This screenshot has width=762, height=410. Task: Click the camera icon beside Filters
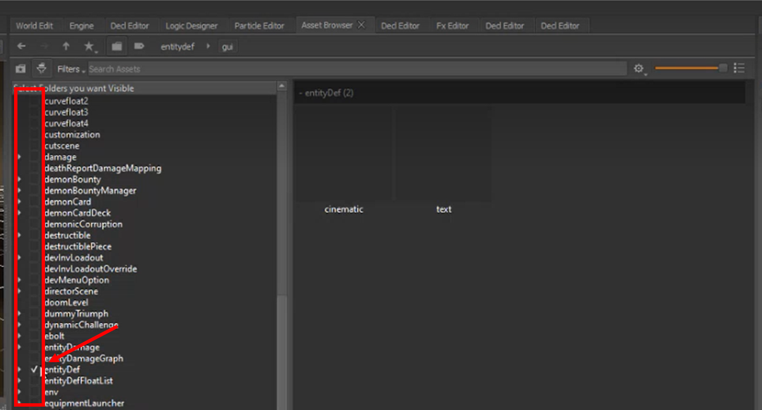21,69
